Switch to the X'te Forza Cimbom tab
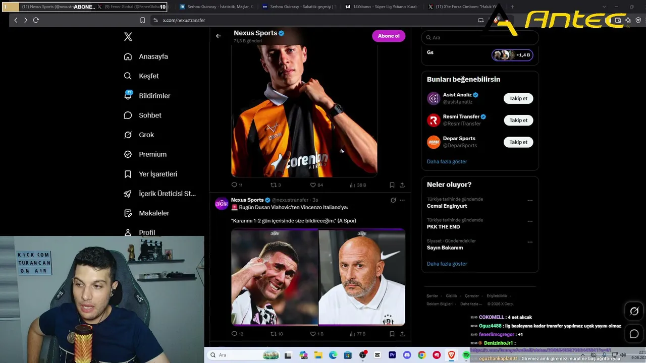 463,7
